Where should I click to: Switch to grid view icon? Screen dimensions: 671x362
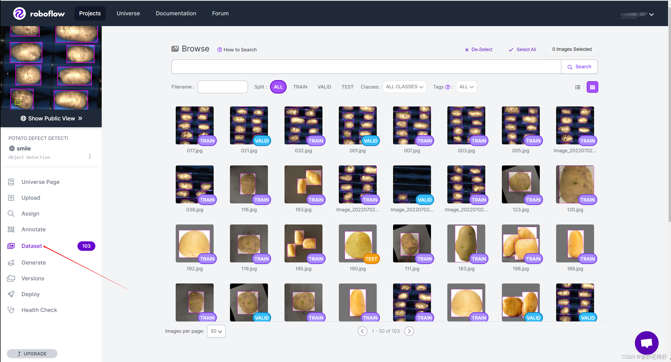click(592, 87)
